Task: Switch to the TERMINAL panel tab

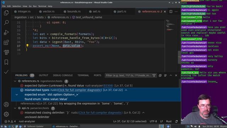Action: pyautogui.click(x=83, y=75)
